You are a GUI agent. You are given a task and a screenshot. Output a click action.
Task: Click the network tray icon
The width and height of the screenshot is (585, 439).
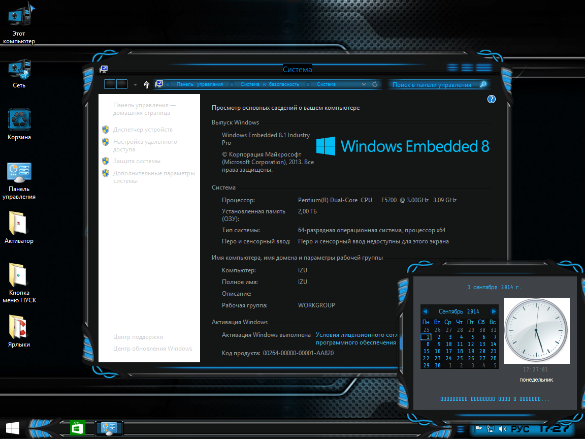click(x=491, y=429)
